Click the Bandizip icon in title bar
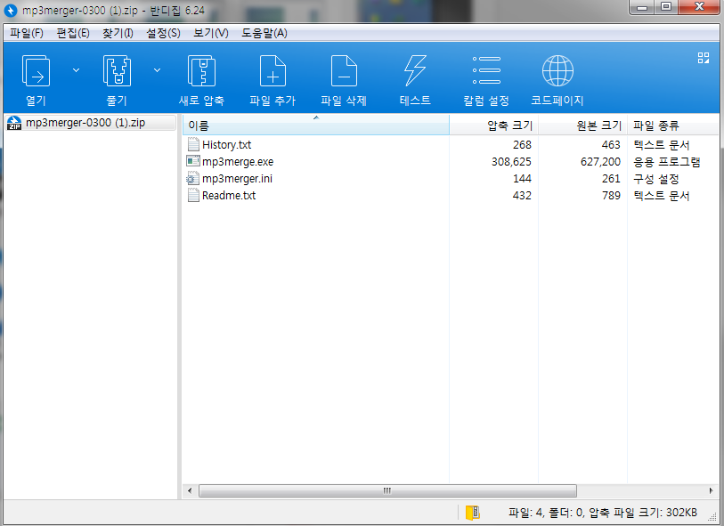This screenshot has height=526, width=724. point(10,10)
